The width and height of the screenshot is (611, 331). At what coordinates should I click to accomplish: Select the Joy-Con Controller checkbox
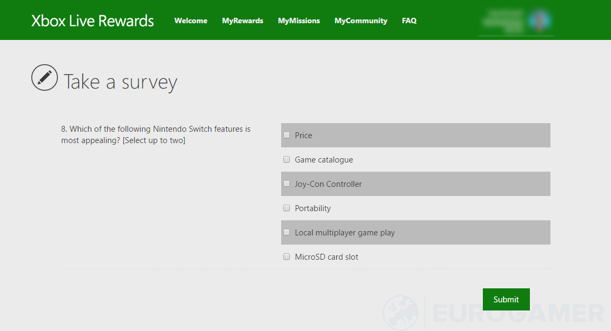coord(287,184)
